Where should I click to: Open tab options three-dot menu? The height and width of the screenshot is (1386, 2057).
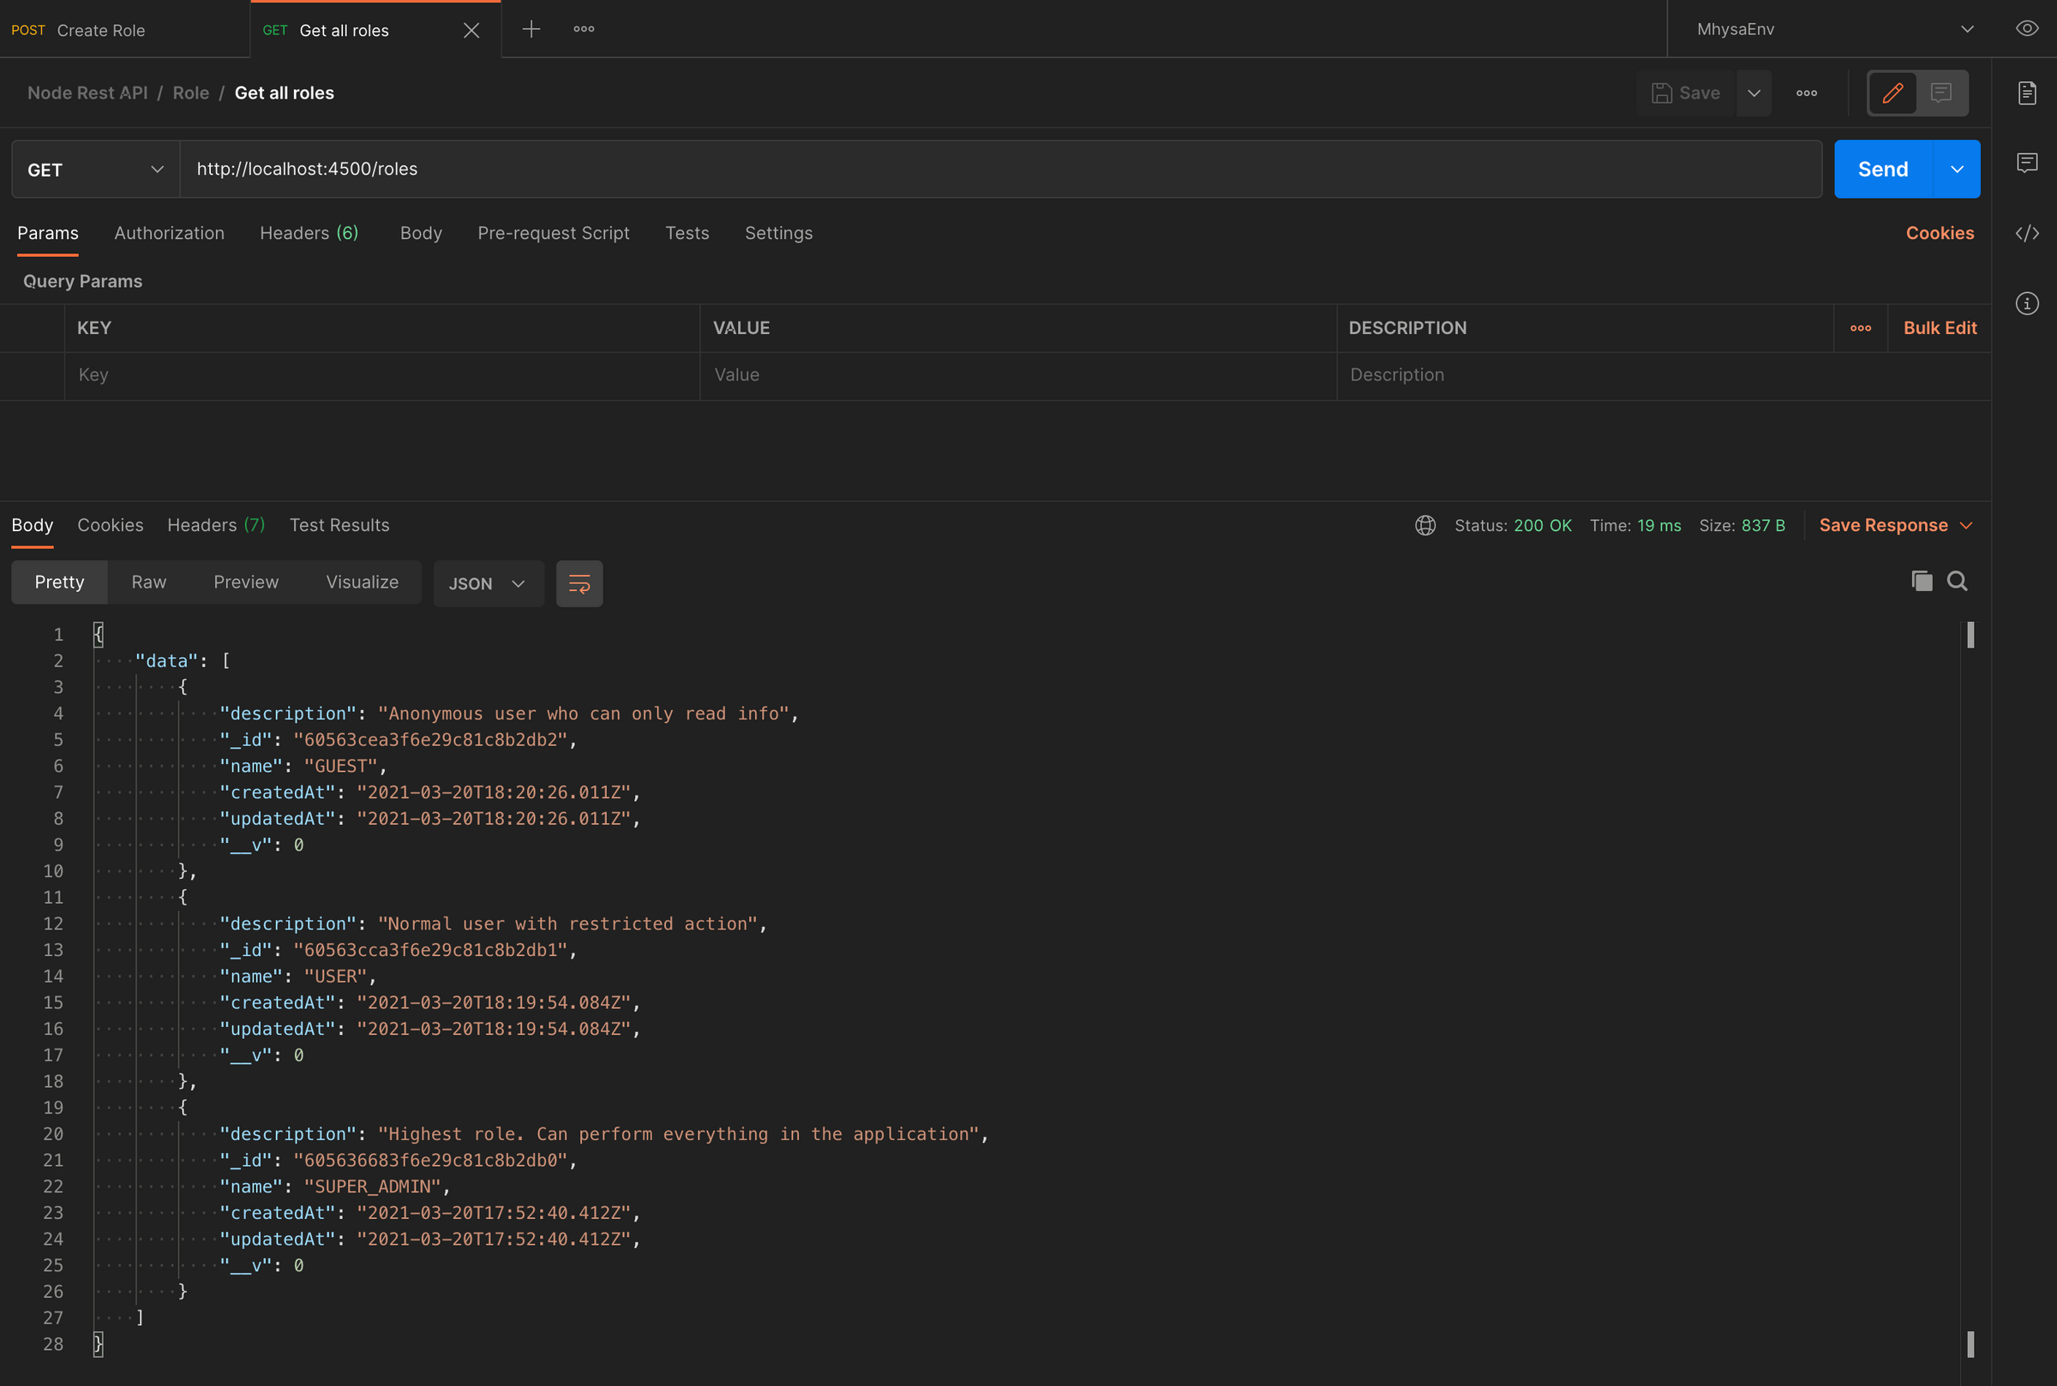pos(584,29)
